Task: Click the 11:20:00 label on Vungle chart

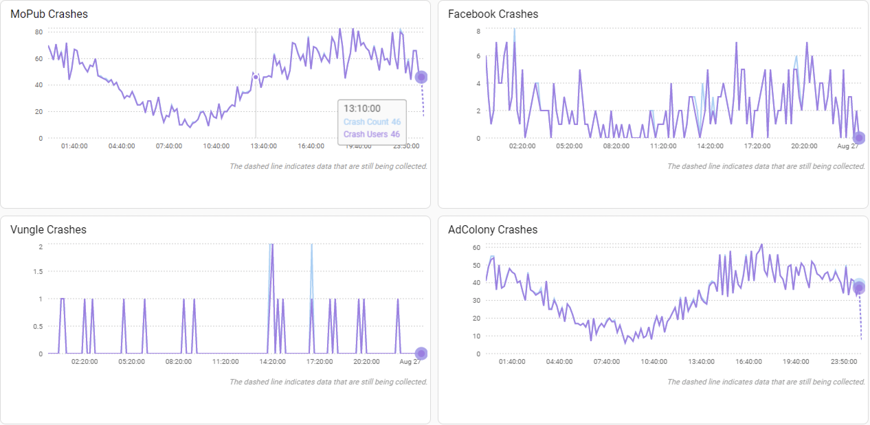Action: point(225,362)
